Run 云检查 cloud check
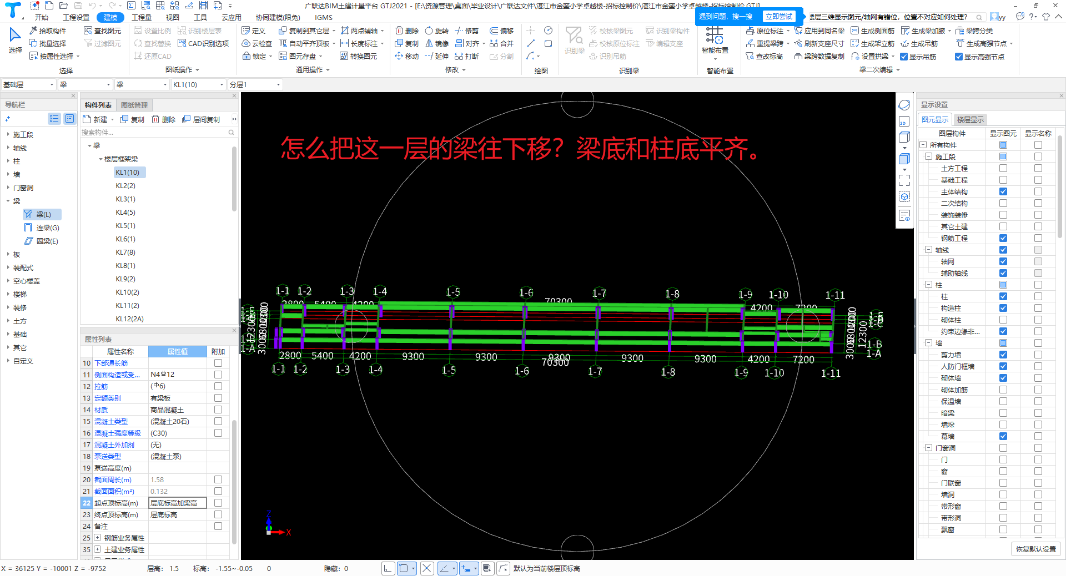1066x576 pixels. pyautogui.click(x=257, y=43)
